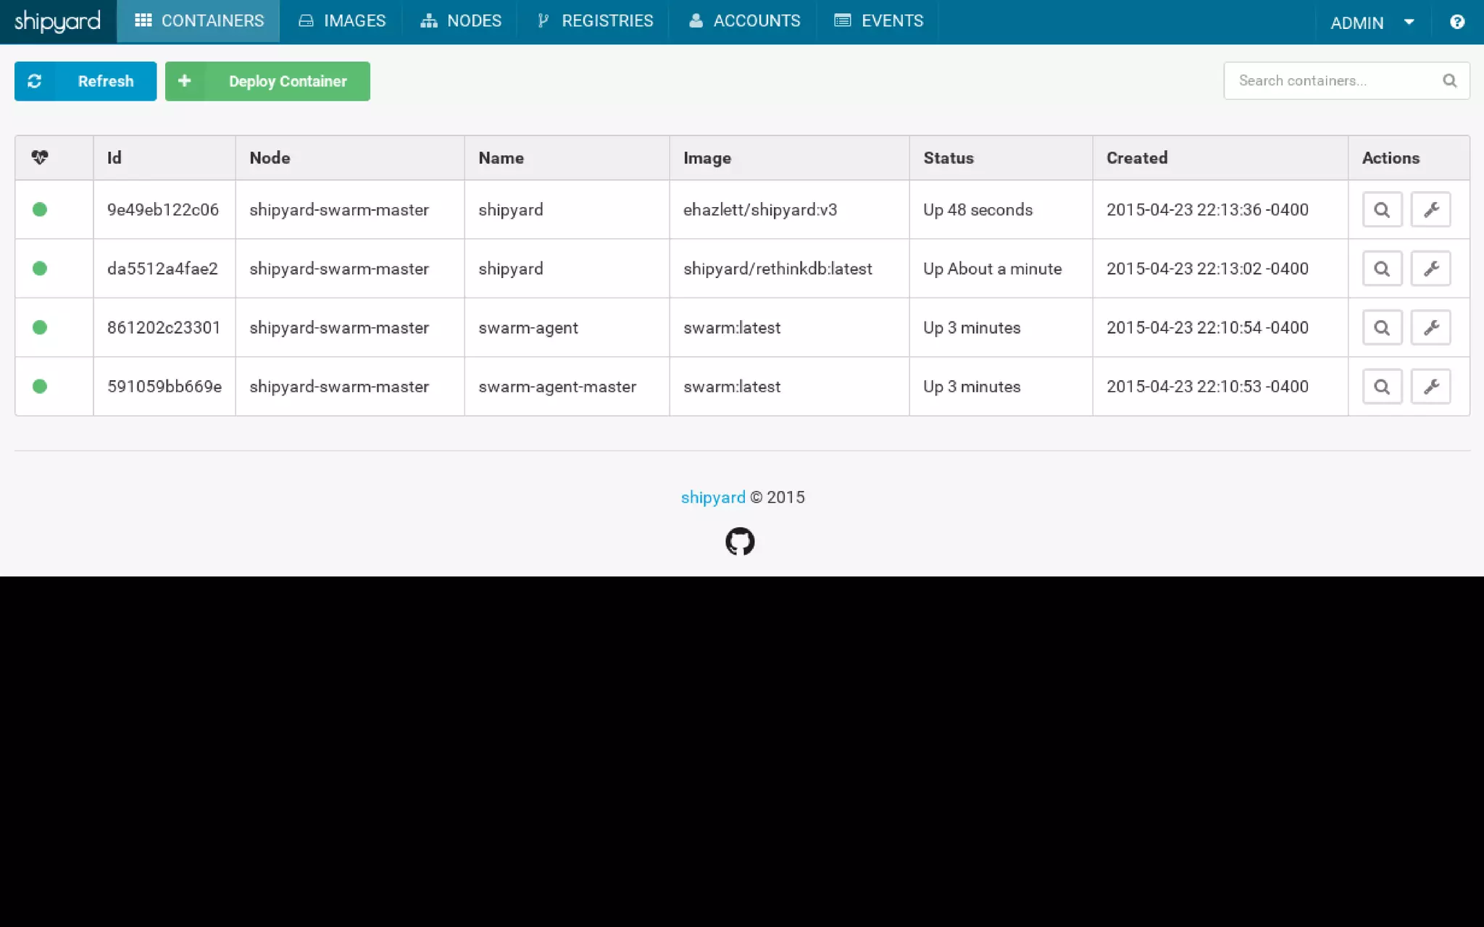Open the Containers tab
The height and width of the screenshot is (927, 1484).
[x=199, y=21]
